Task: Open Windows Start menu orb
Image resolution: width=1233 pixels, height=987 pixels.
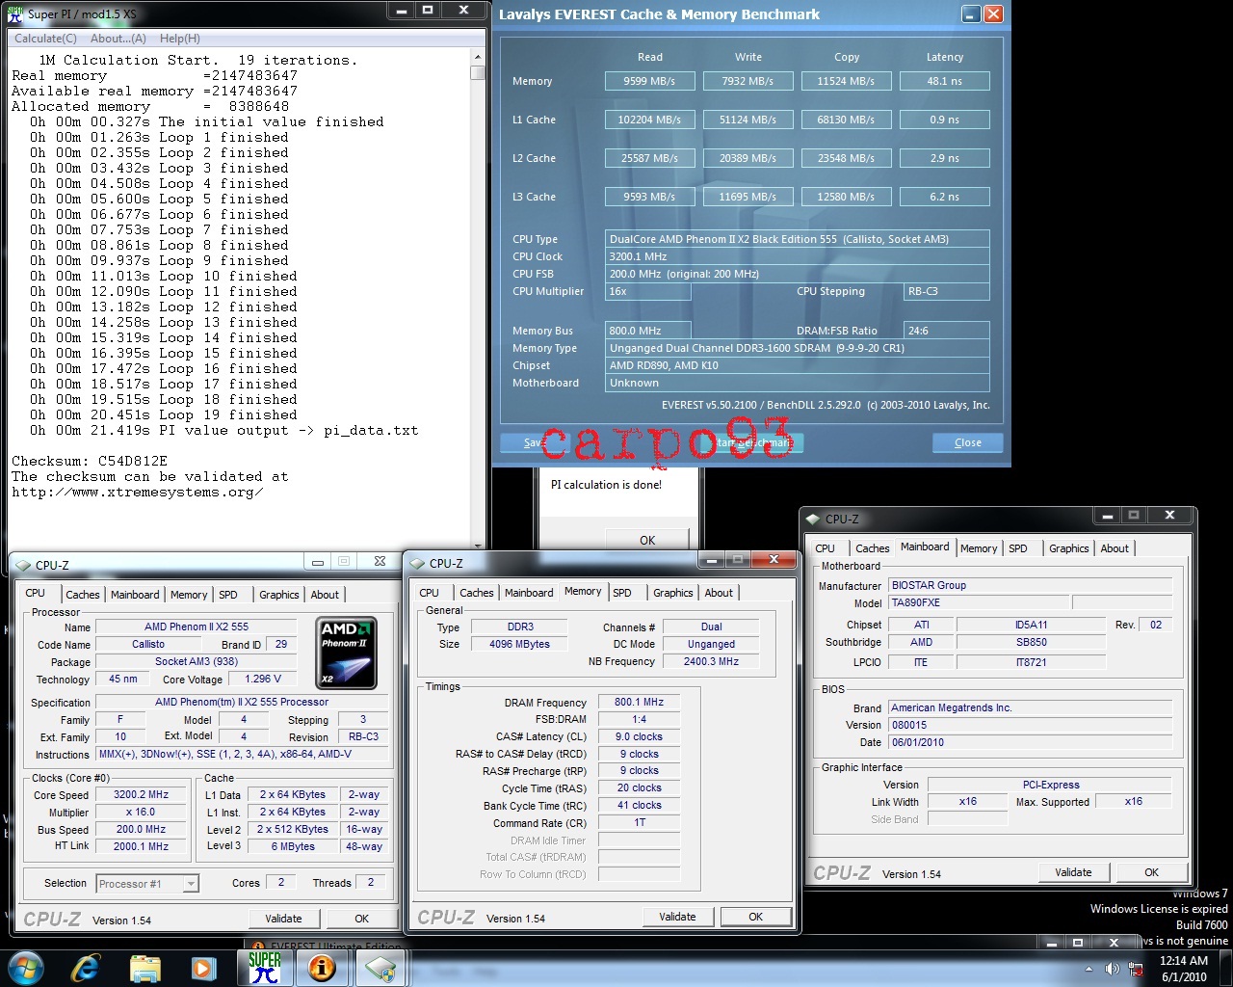Action: [x=25, y=968]
